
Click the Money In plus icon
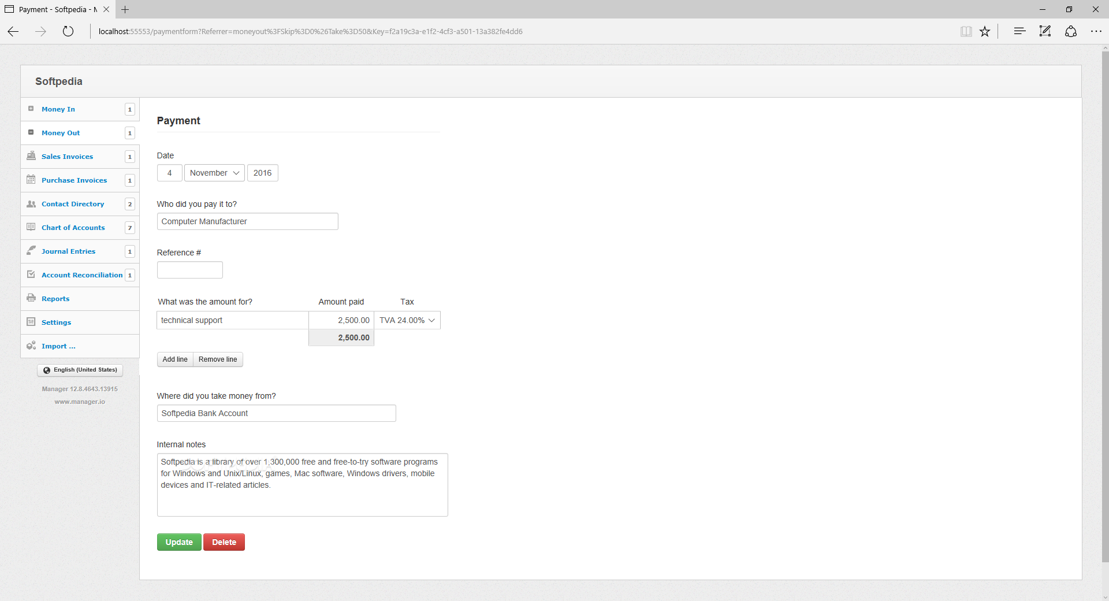click(x=31, y=109)
